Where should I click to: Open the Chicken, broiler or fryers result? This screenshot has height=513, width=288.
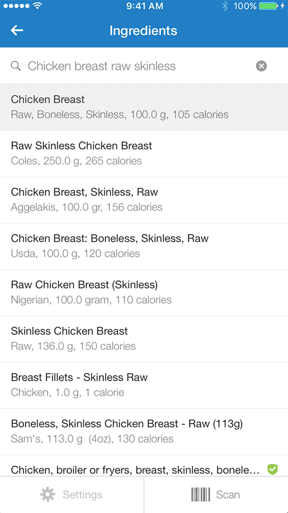pos(144,466)
